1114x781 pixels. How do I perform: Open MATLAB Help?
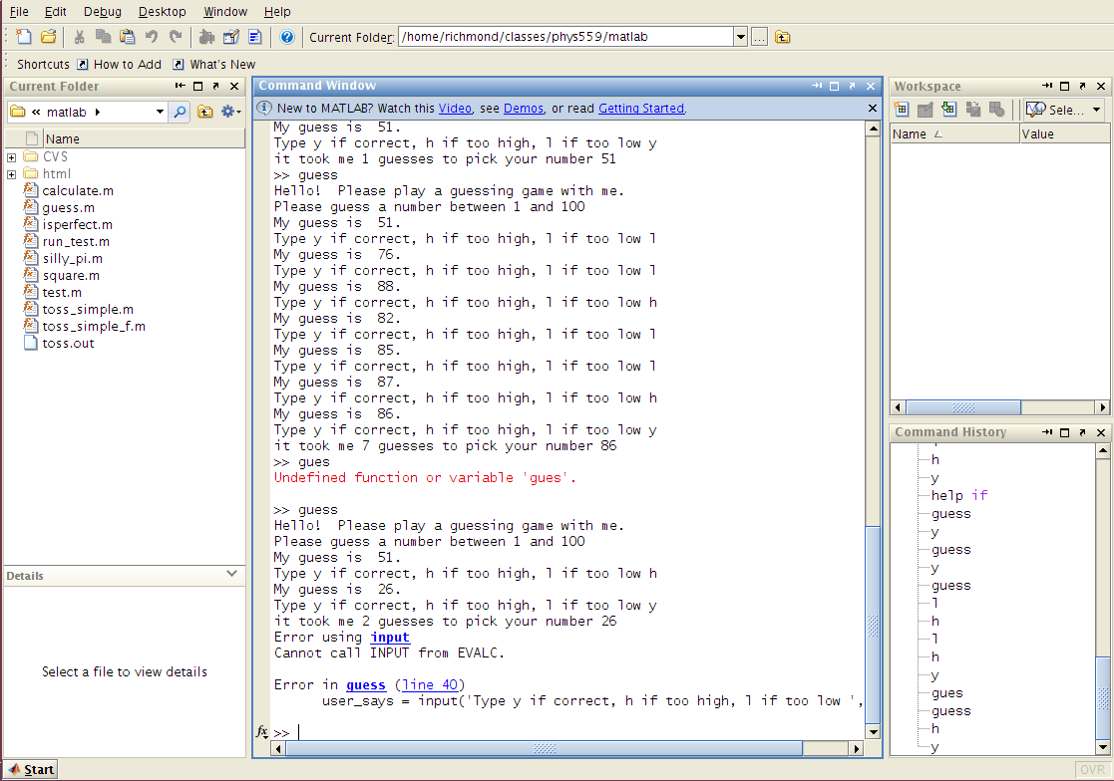[287, 36]
